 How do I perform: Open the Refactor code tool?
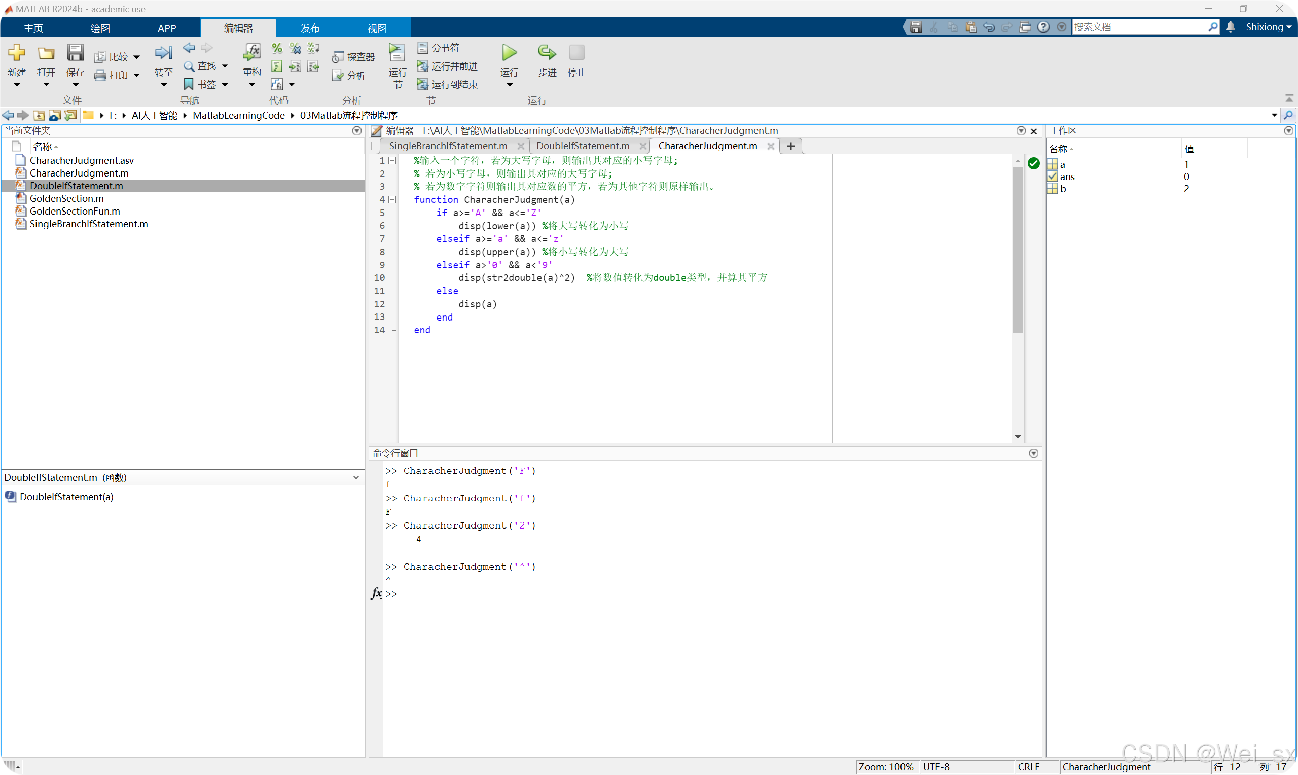point(251,53)
